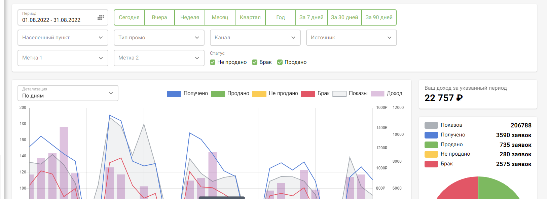
Task: Click the 206788 impressions value
Action: click(521, 125)
